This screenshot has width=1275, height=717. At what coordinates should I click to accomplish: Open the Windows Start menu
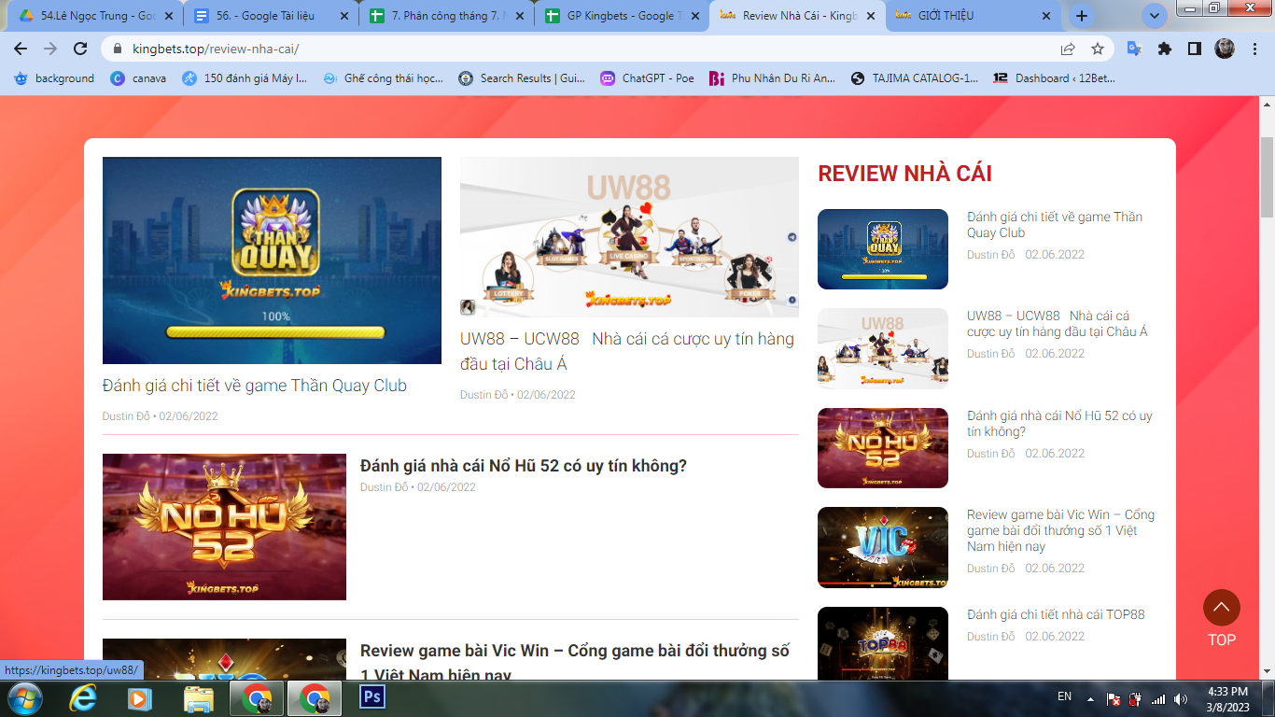[24, 698]
